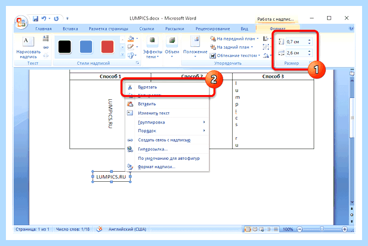
Task: Save the document from quick access toolbar
Action: tap(36, 18)
